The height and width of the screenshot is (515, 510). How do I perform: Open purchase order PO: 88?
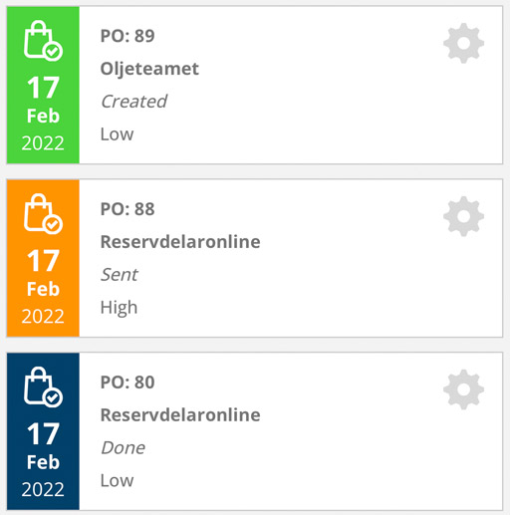pos(127,209)
